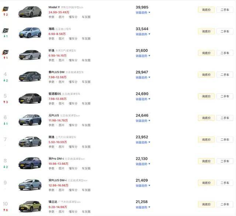Expand 销量趋势 for Model Y

click(143, 13)
